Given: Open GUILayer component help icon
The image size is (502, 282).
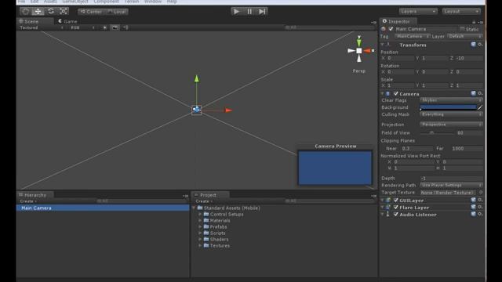Looking at the screenshot, I should [473, 200].
